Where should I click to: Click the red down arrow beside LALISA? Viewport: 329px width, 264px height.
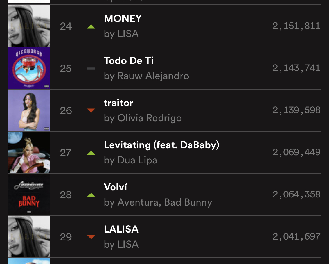[91, 237]
